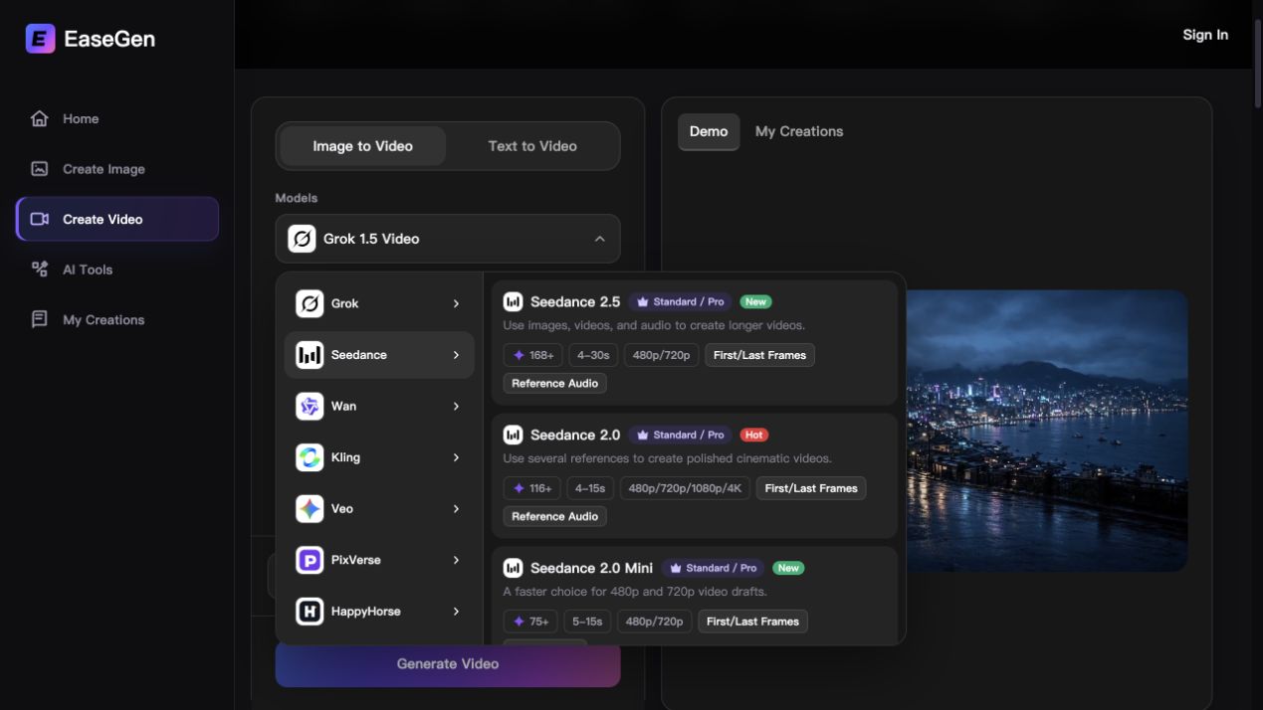Click the Grok 1.5 Video selector logo
This screenshot has height=710, width=1263.
[302, 239]
